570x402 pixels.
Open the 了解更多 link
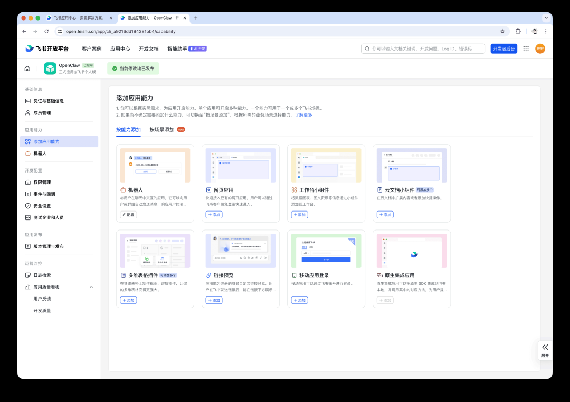click(303, 115)
